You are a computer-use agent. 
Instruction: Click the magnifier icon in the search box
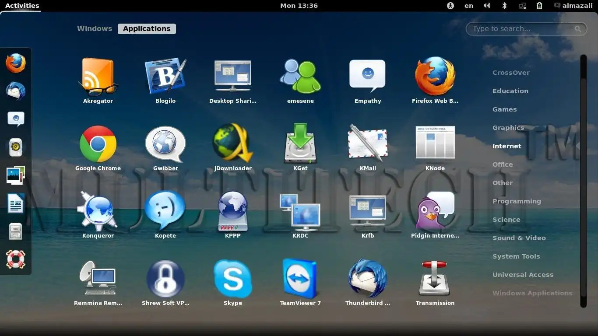[578, 29]
